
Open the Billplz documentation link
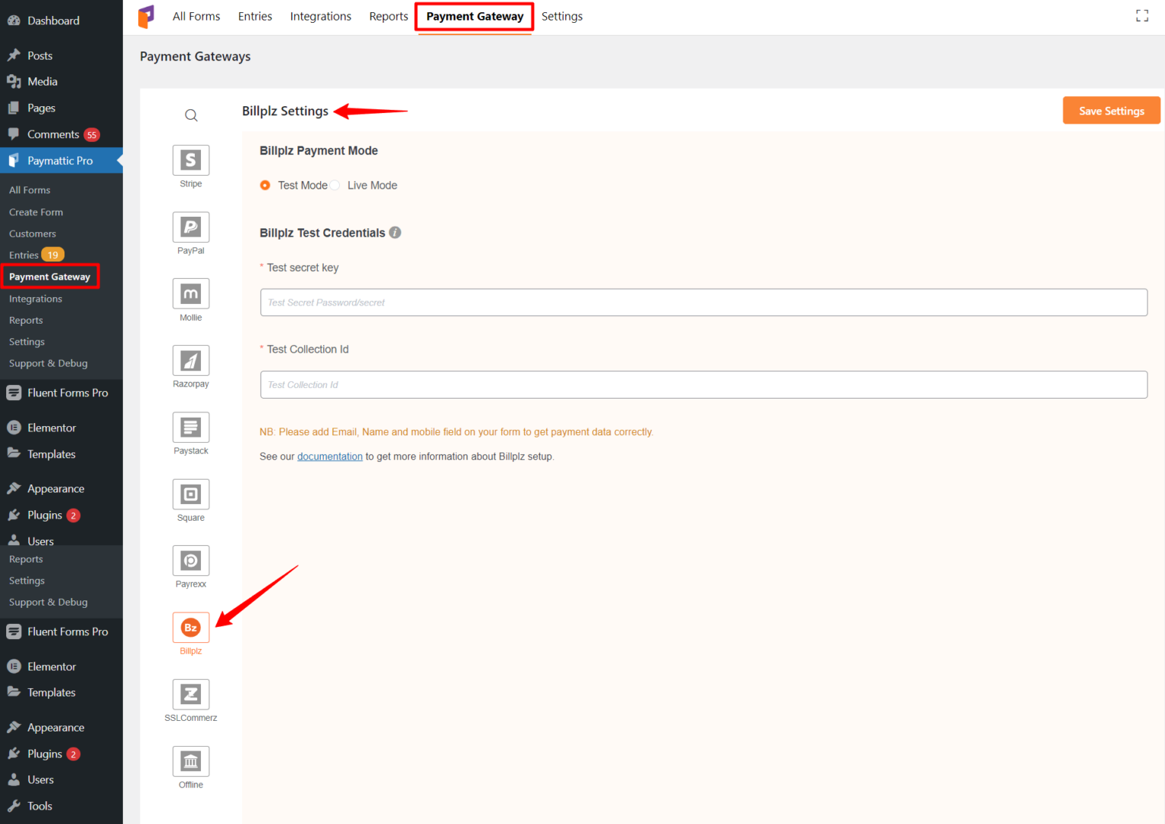coord(330,456)
